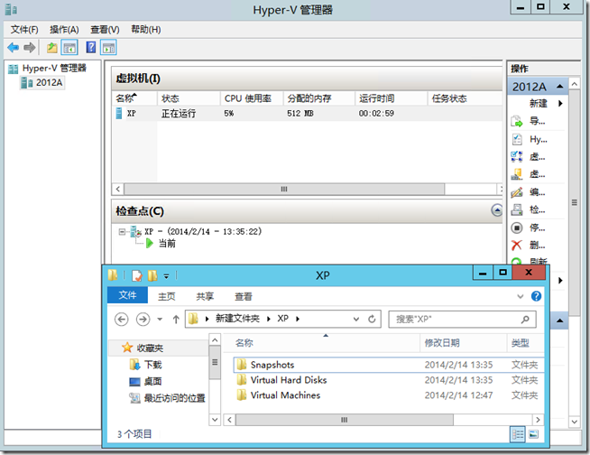Switch to details view icon in status bar
This screenshot has height=455, width=590.
tap(518, 434)
